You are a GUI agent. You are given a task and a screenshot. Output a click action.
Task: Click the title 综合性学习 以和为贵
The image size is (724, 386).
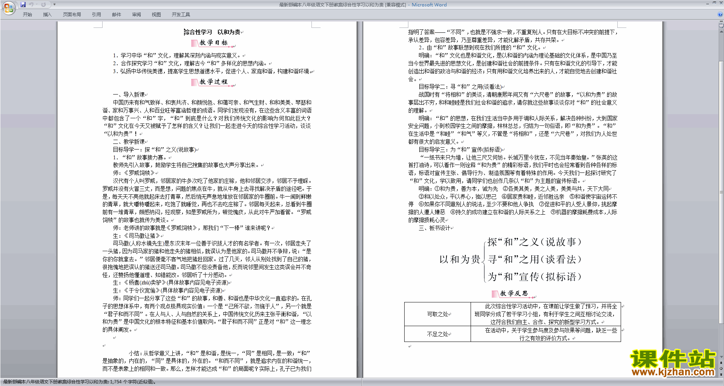212,32
